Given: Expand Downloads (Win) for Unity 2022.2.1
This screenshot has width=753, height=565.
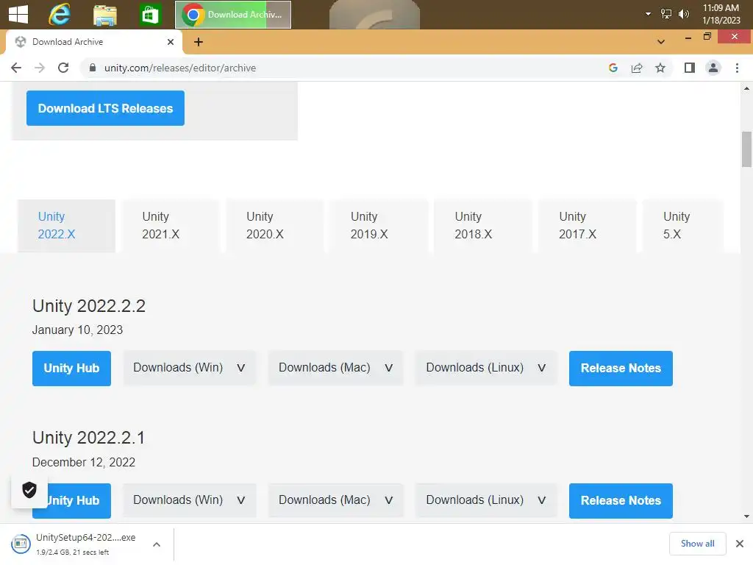Looking at the screenshot, I should click(189, 500).
